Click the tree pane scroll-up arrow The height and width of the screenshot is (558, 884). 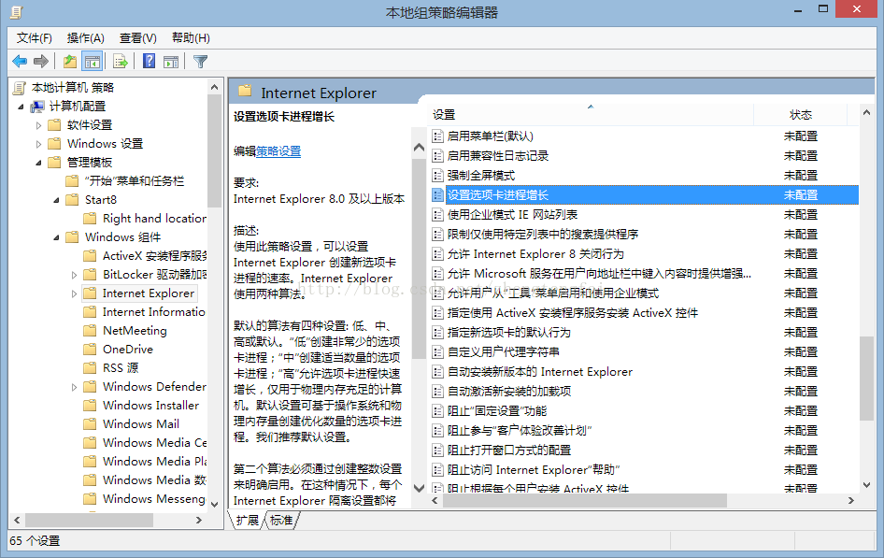coord(214,87)
